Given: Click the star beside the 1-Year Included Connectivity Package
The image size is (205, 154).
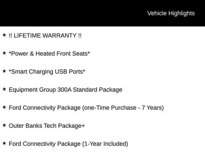Looking at the screenshot, I should pos(4,143).
